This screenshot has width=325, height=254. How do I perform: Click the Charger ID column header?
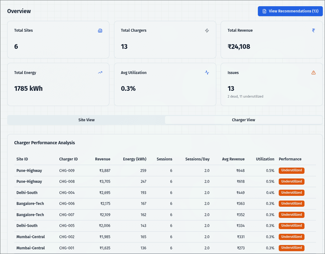[68, 159]
